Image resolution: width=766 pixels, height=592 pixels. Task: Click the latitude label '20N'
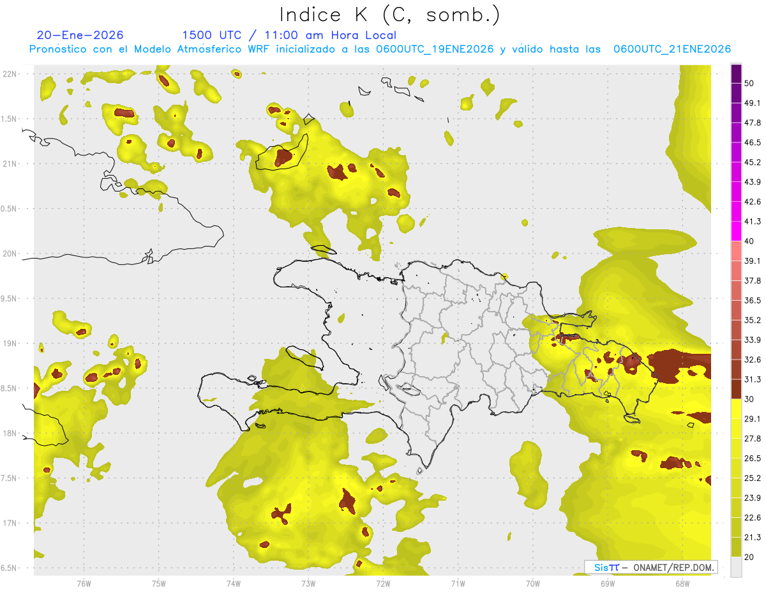coord(9,254)
